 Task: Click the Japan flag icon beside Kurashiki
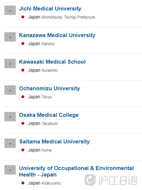(23, 70)
